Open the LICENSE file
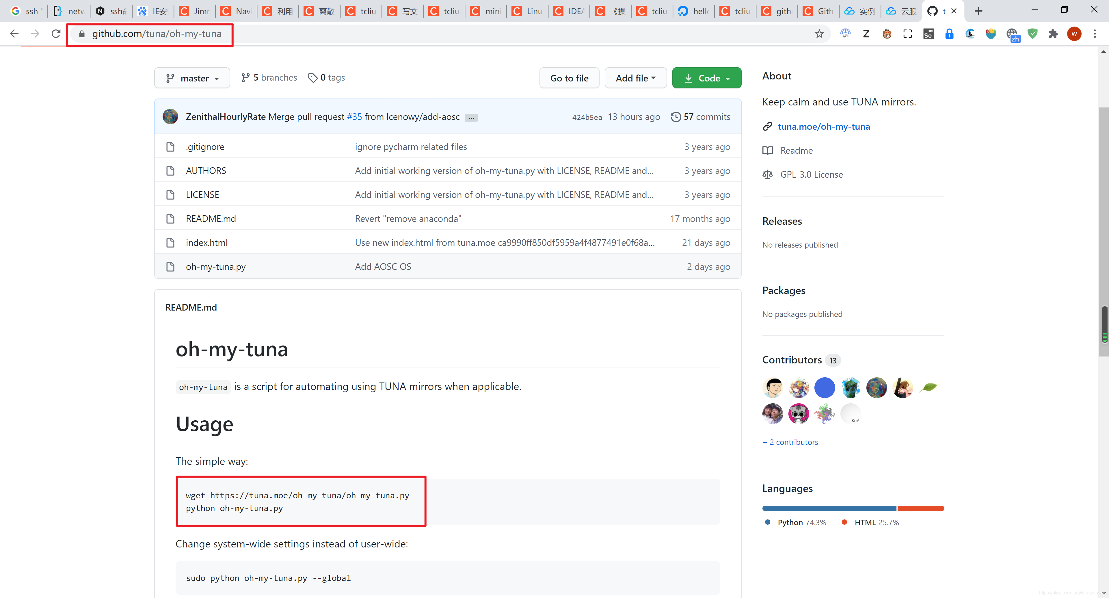This screenshot has height=598, width=1109. 202,195
